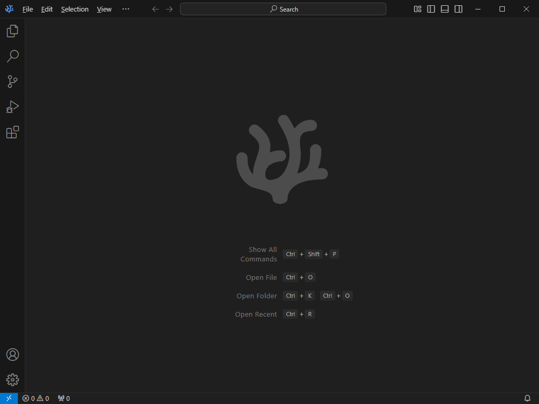Open the File menu
Viewport: 539px width, 404px height.
pyautogui.click(x=27, y=9)
